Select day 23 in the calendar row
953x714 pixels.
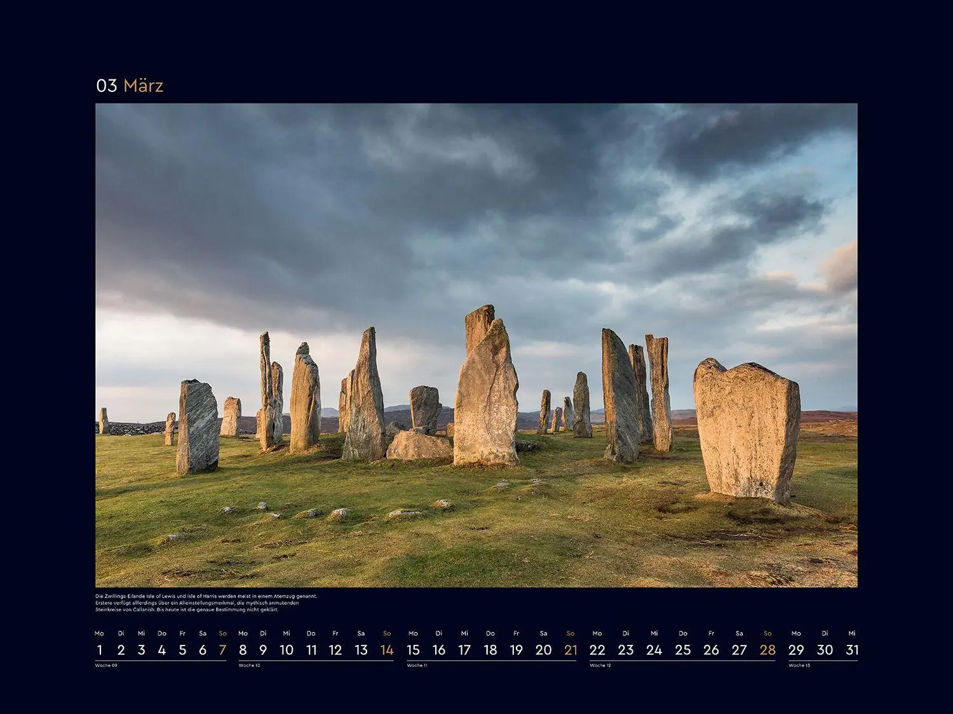point(626,650)
